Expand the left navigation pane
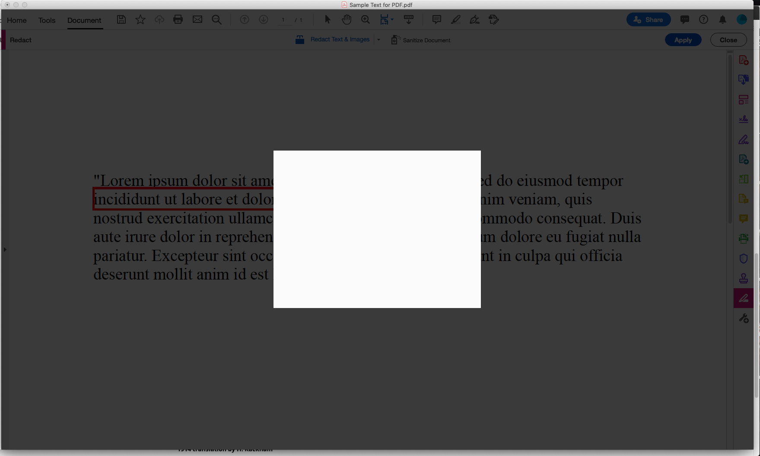 (5, 249)
